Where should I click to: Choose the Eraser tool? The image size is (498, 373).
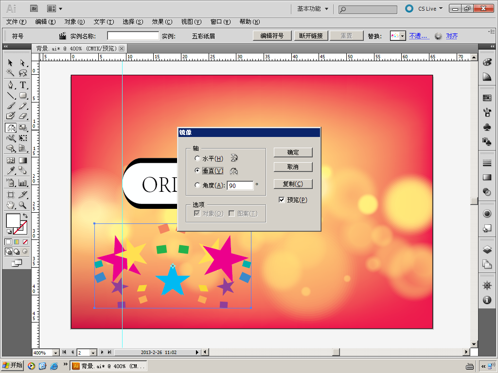pos(22,116)
